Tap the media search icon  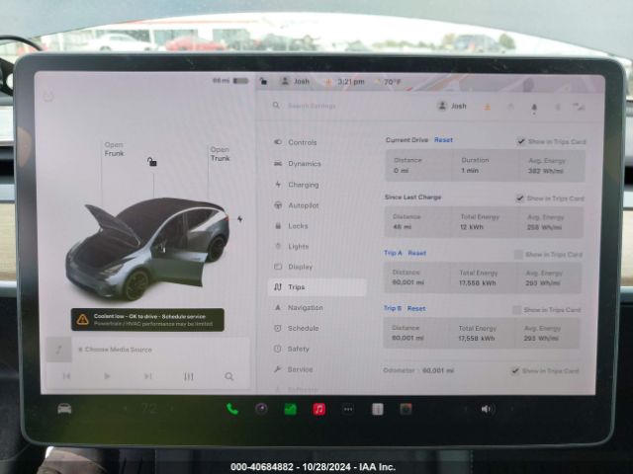(x=228, y=376)
